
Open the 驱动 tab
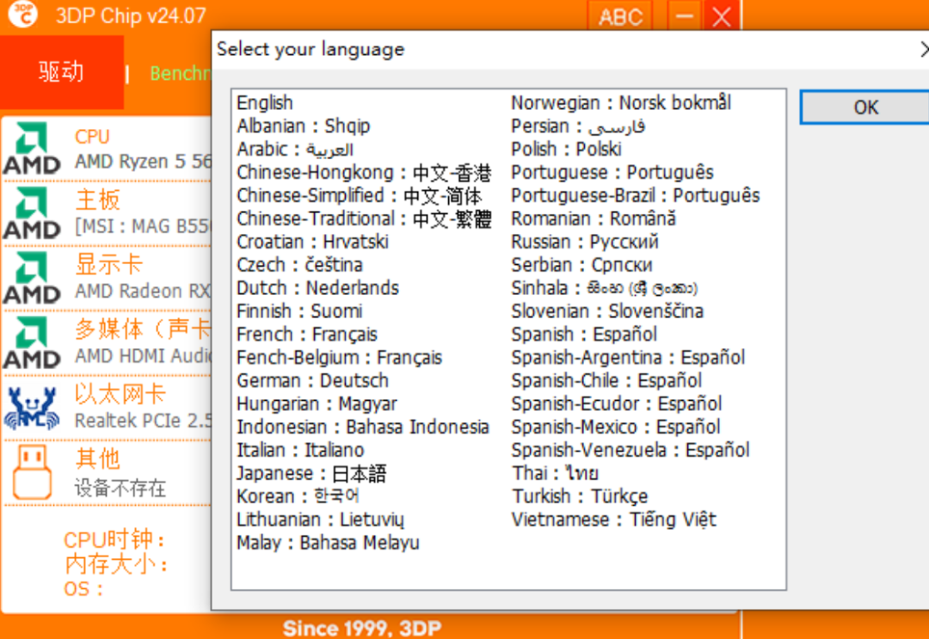62,72
